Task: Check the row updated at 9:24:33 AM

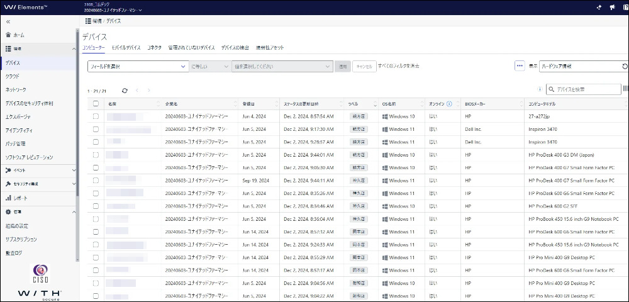Action: point(96,245)
